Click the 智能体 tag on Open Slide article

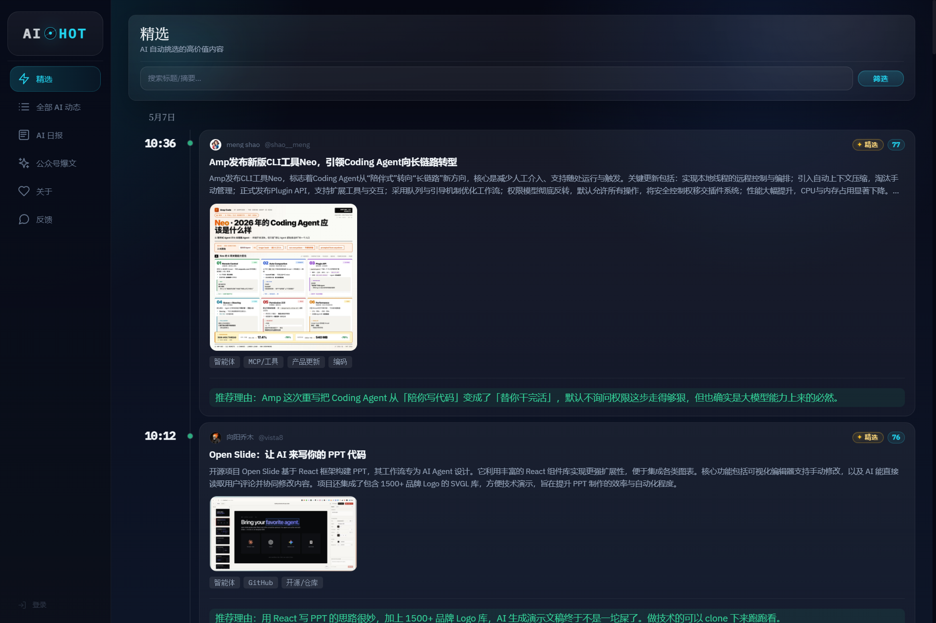(225, 583)
